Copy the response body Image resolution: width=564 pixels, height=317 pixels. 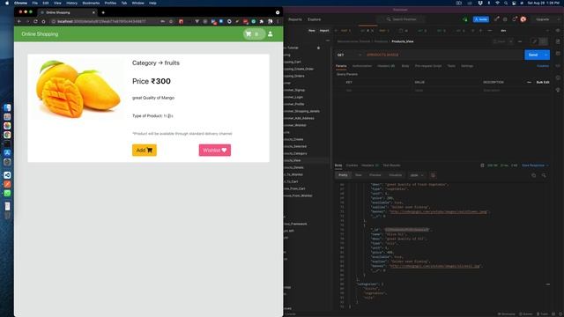pos(533,175)
